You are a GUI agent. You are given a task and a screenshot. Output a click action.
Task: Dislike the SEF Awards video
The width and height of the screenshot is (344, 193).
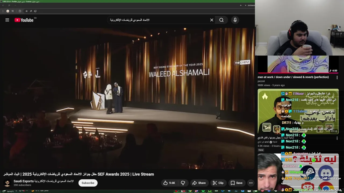click(x=183, y=183)
